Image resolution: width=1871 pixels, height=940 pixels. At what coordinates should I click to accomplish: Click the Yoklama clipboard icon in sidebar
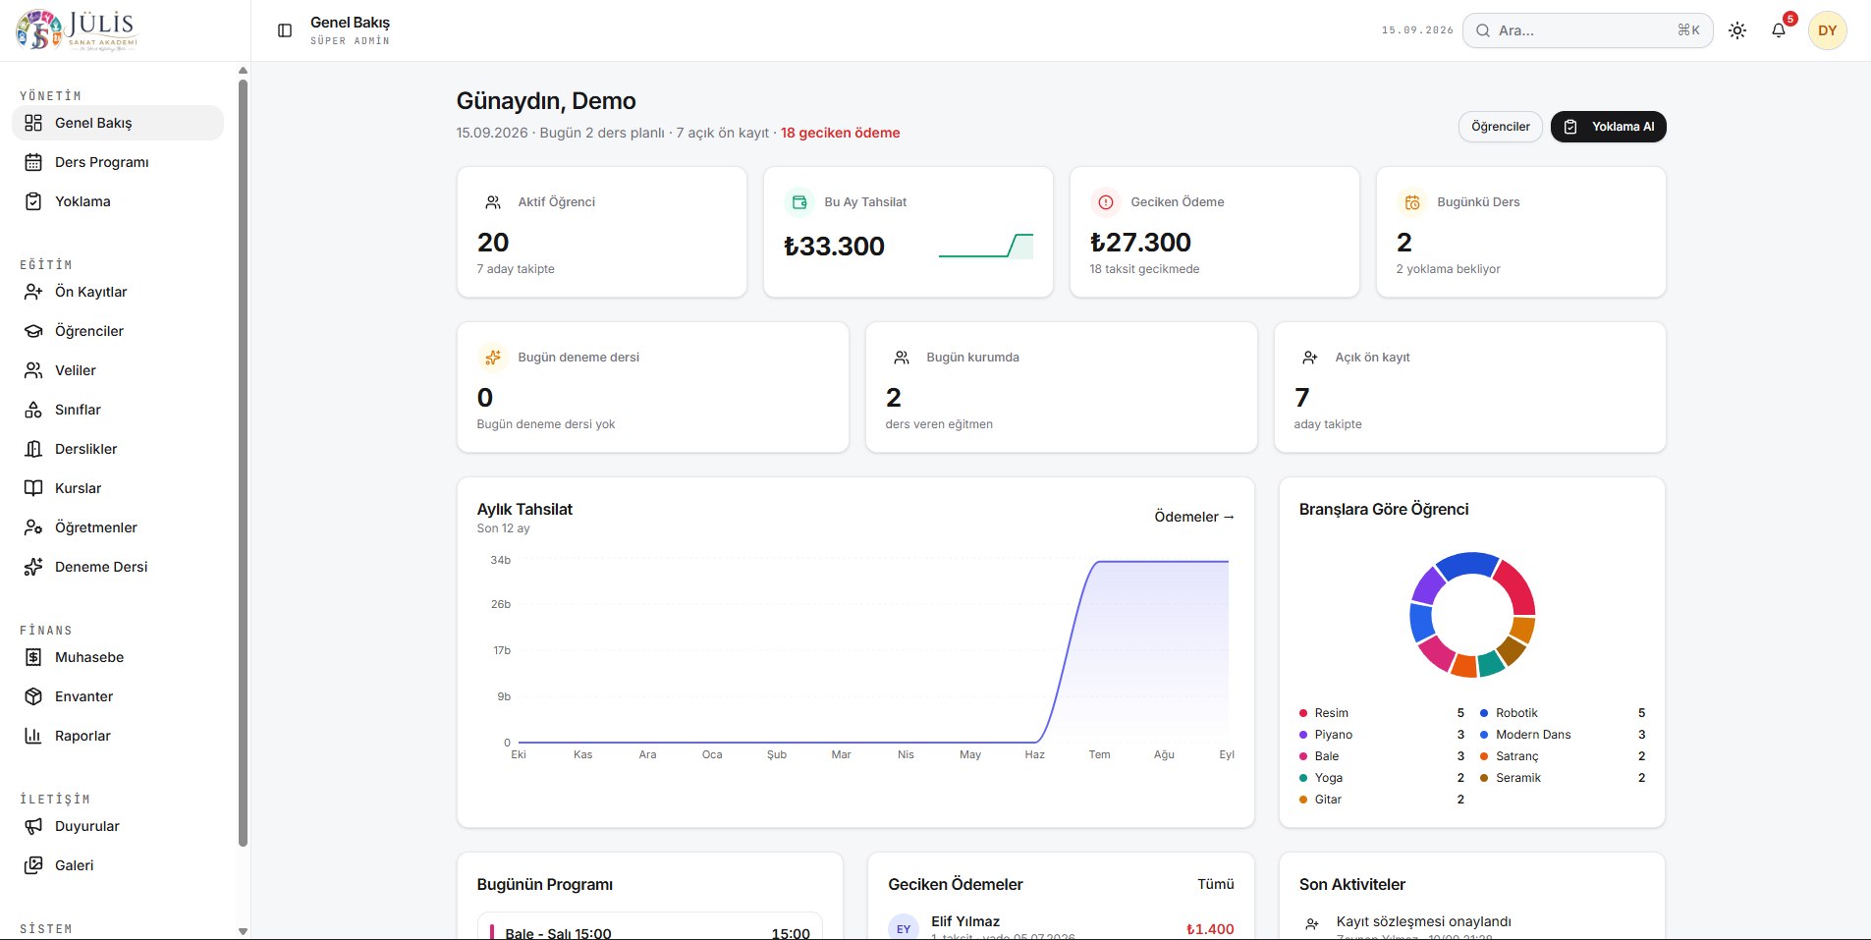(x=33, y=201)
